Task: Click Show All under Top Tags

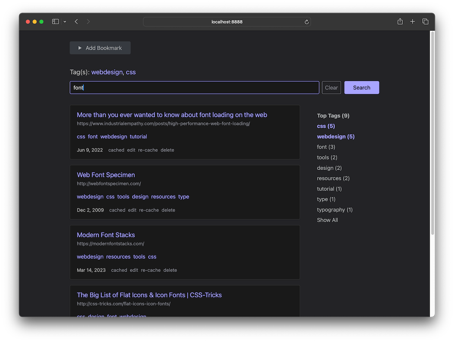Action: [327, 220]
